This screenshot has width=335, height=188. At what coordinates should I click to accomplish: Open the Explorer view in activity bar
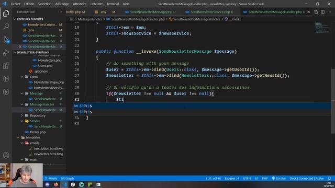[6, 14]
